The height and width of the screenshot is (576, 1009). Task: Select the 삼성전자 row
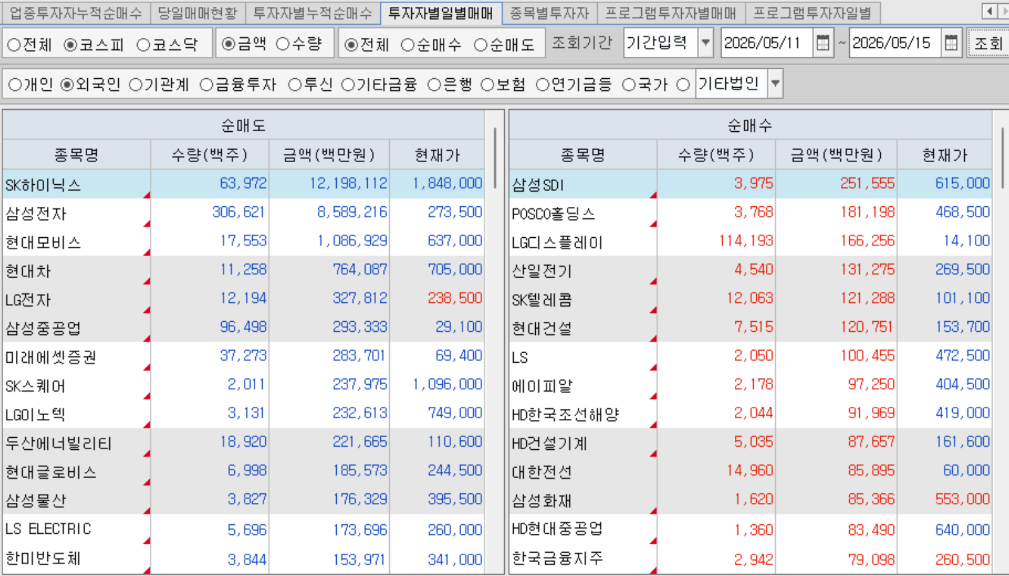[243, 213]
